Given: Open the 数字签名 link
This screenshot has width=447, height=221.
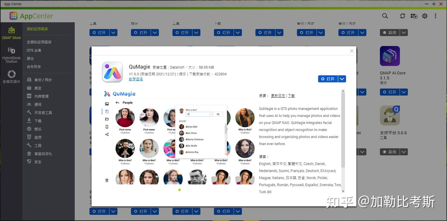Looking at the screenshot, I should tap(136, 79).
